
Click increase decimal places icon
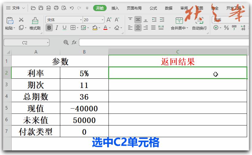pyautogui.click(x=243, y=28)
